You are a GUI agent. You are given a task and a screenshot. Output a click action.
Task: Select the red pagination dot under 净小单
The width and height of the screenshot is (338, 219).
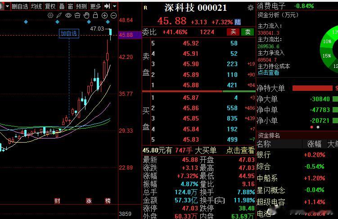(311, 127)
